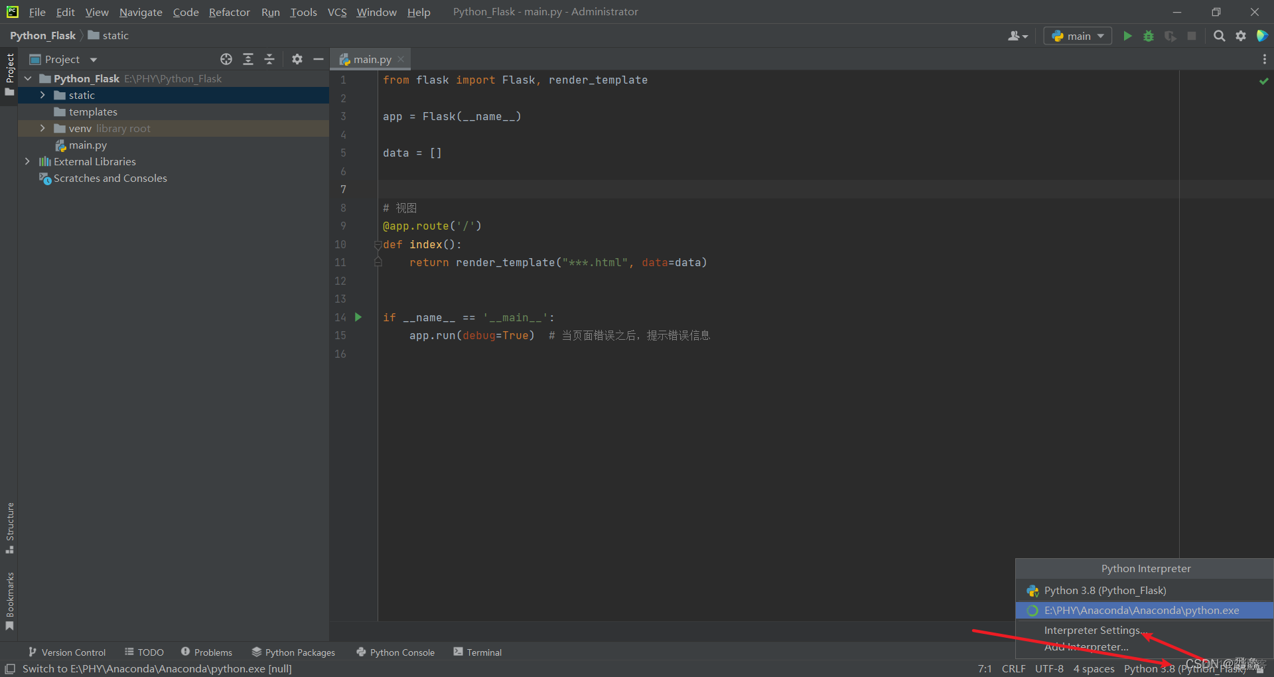Open the Project side tool tab
The image size is (1274, 677).
point(9,74)
